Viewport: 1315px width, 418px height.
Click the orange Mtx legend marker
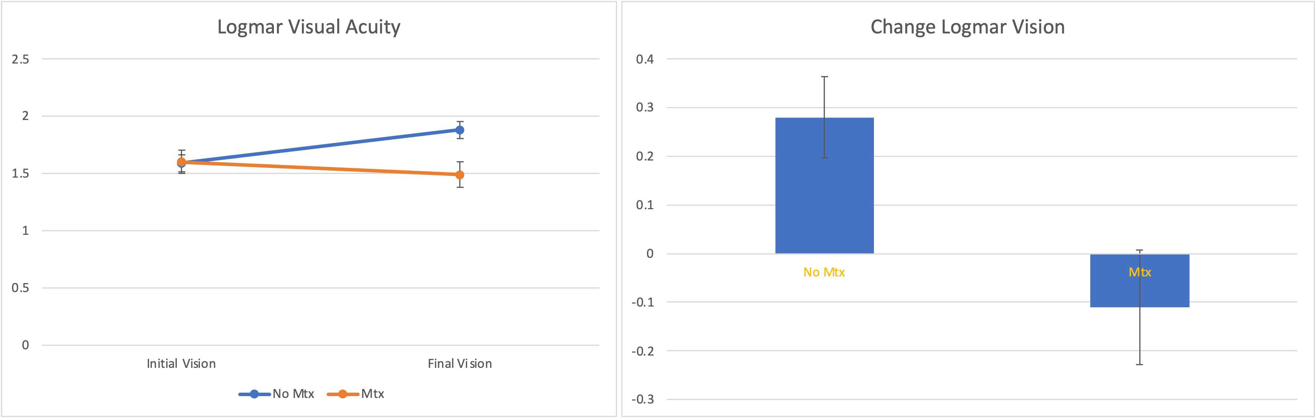(x=342, y=394)
